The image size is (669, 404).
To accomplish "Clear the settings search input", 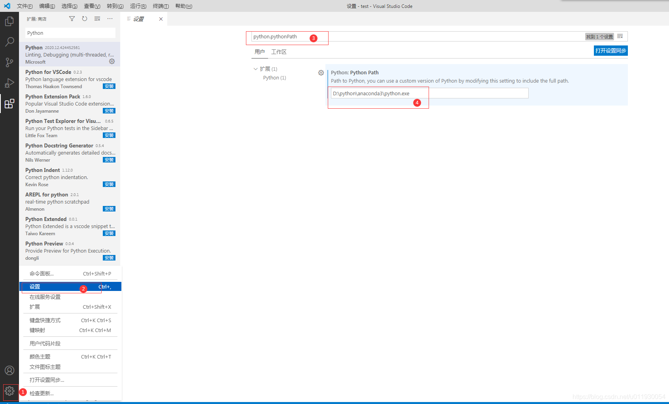I will (620, 36).
